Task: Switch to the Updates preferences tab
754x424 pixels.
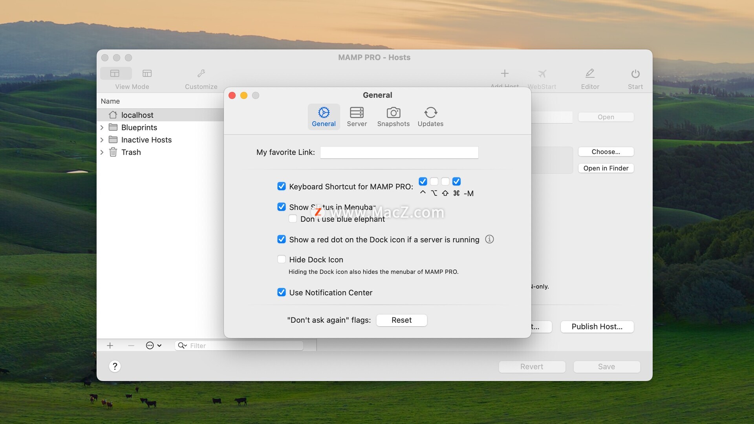Action: pos(430,117)
